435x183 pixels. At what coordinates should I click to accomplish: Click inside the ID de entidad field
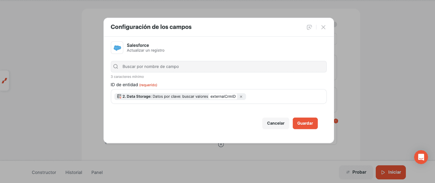219,96
